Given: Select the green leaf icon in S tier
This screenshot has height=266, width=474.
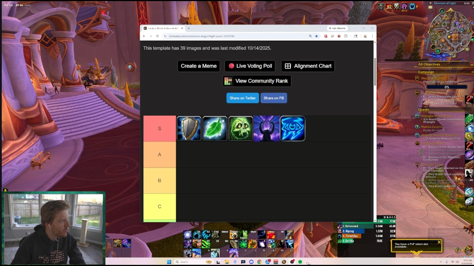Looking at the screenshot, I should (215, 129).
